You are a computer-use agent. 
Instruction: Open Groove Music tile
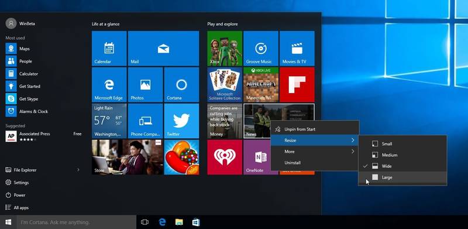[261, 49]
